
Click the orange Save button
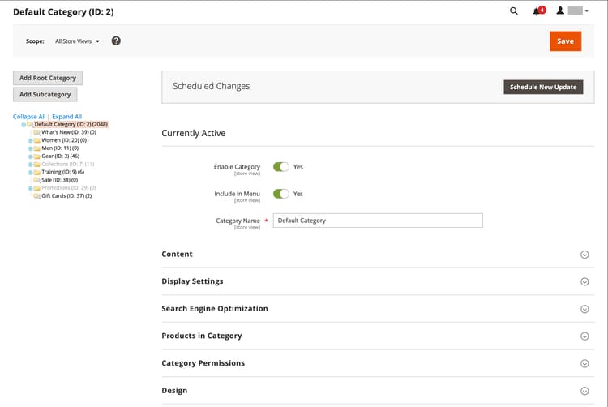coord(565,41)
